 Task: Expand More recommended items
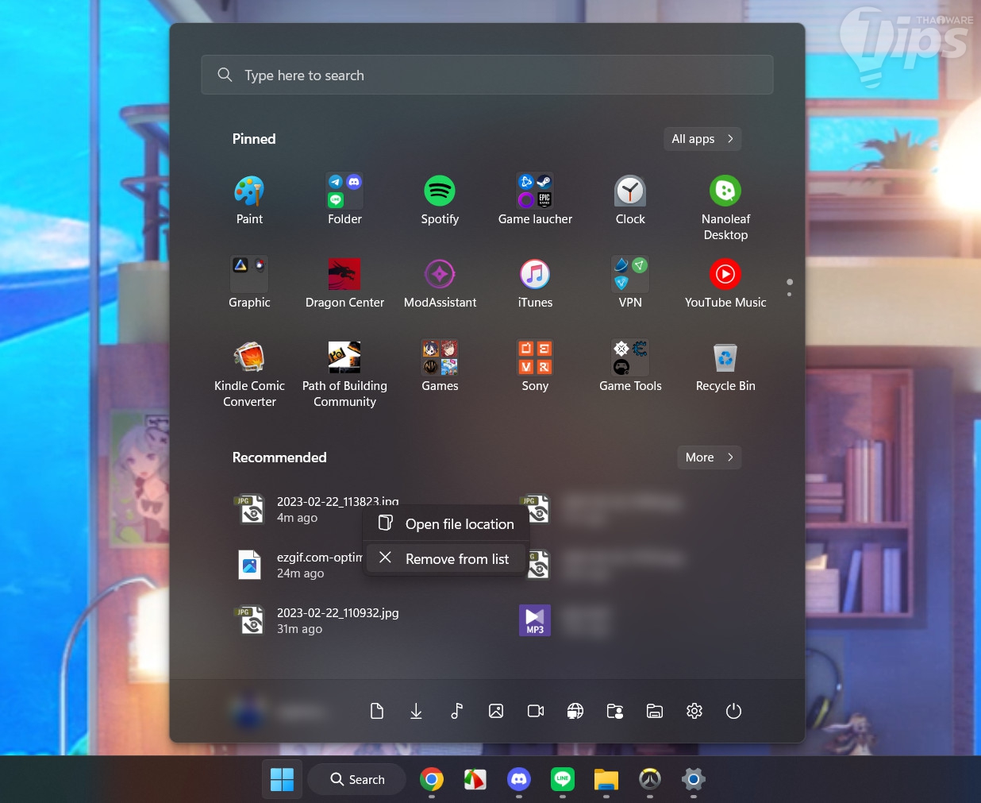(709, 457)
